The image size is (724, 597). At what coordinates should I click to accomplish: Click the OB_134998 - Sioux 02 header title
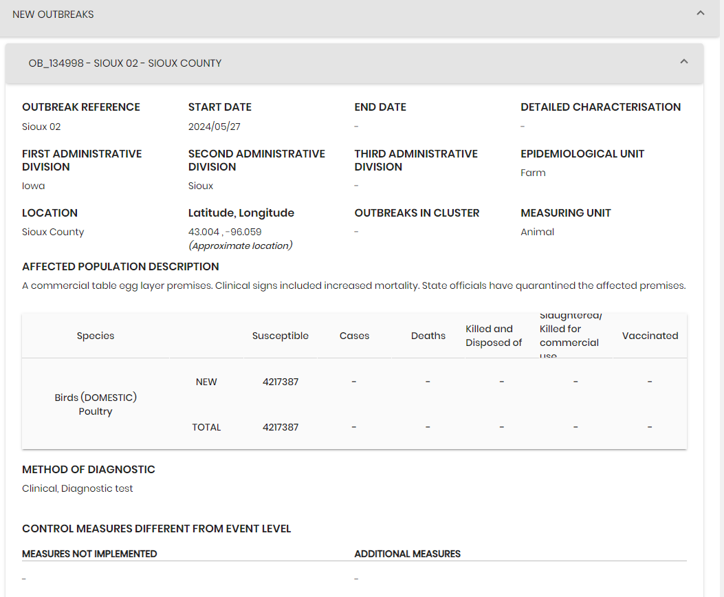pyautogui.click(x=125, y=63)
